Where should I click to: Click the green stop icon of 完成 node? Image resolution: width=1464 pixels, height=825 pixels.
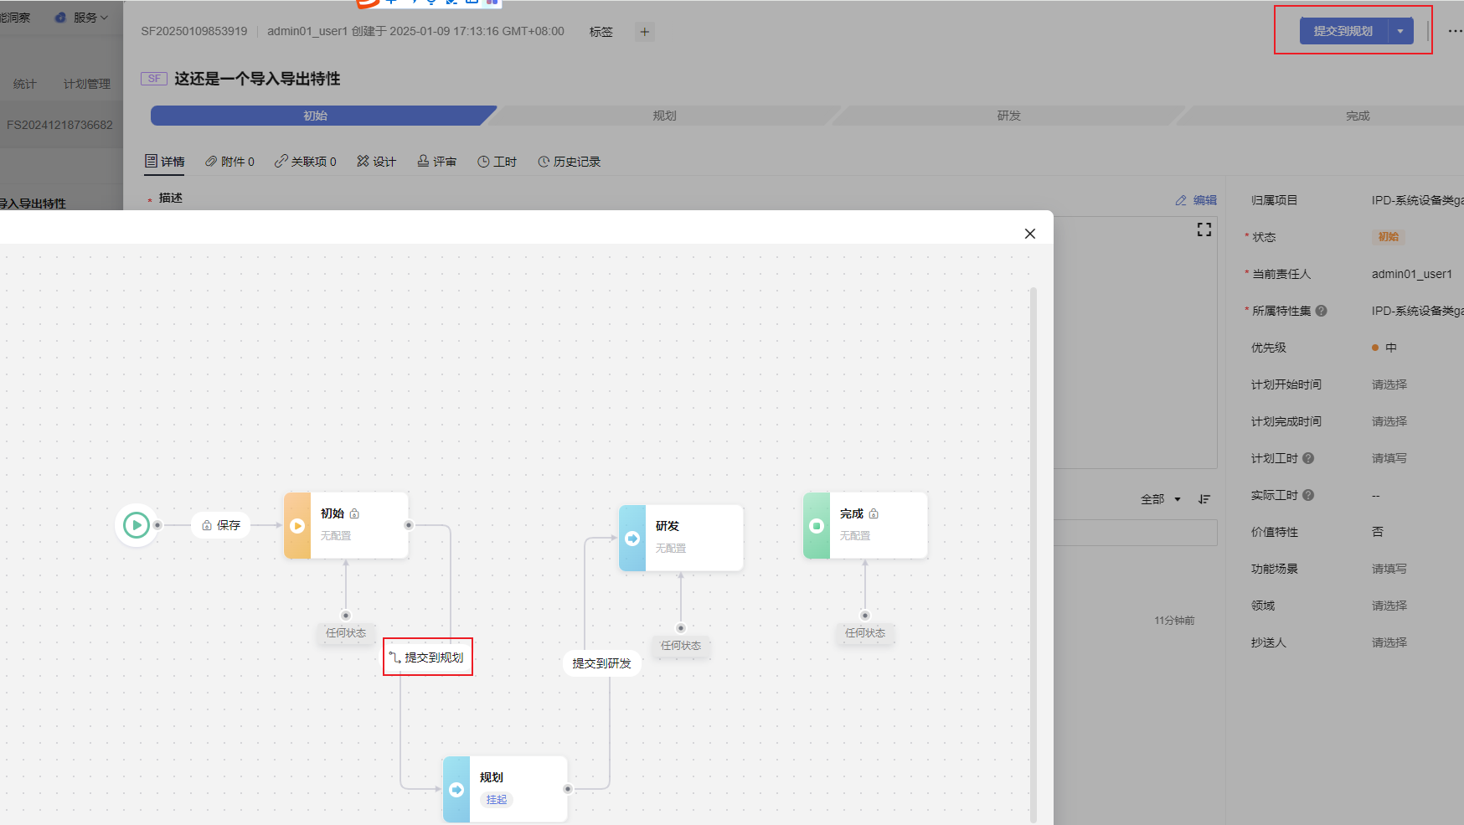click(817, 526)
